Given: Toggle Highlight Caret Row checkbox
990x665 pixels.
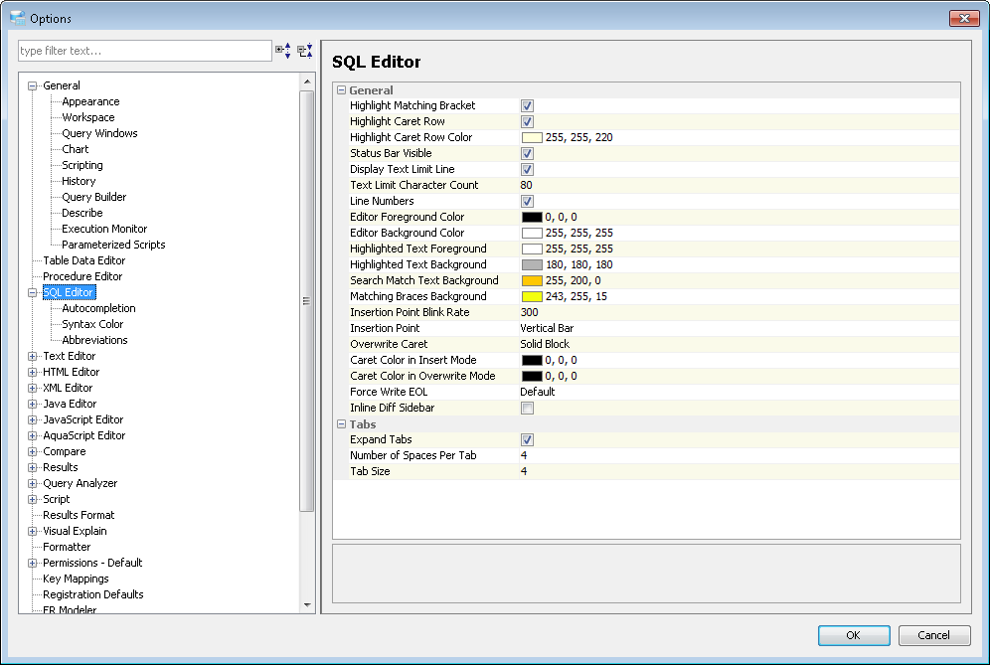Looking at the screenshot, I should click(527, 122).
